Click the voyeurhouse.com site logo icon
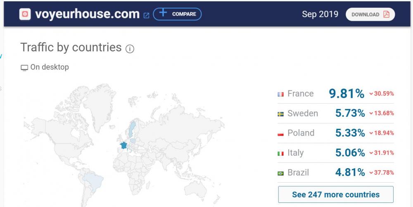Viewport: 413px width, 207px height. (x=26, y=14)
